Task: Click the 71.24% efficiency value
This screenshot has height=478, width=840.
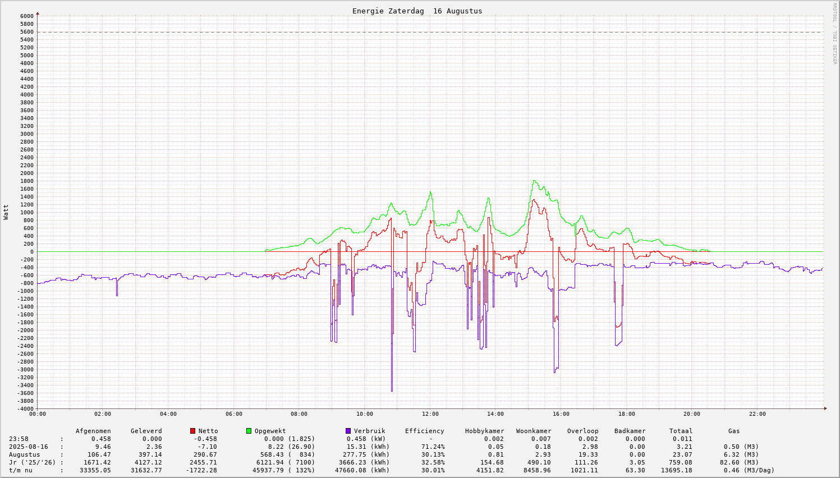Action: [x=433, y=447]
